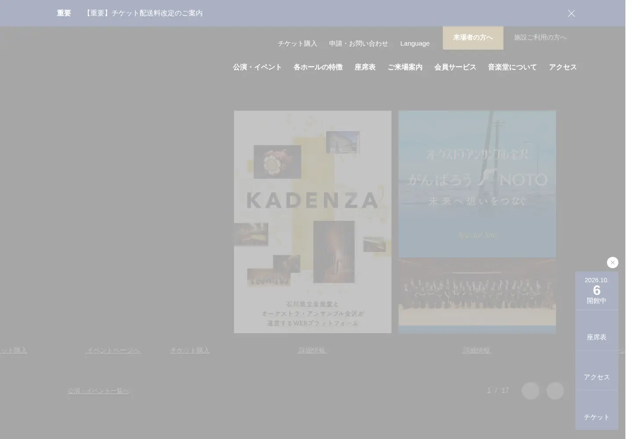Click チケット購入 link next to イベントページへ
632x439 pixels.
point(190,350)
